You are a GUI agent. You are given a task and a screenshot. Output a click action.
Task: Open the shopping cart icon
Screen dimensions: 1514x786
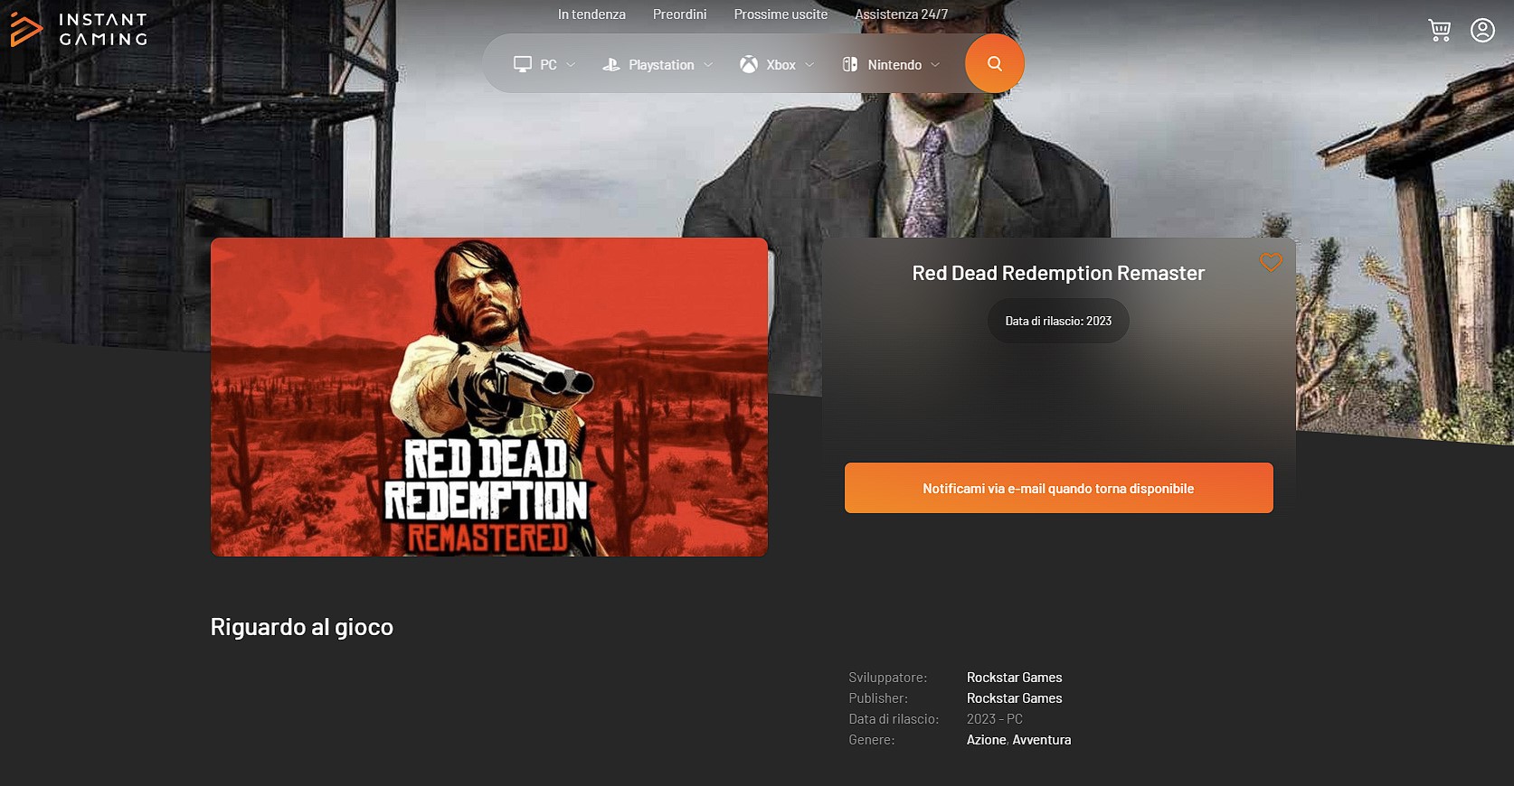pos(1439,31)
